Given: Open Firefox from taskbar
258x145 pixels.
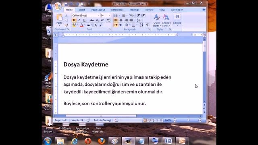Looking at the screenshot, I should point(101,141).
